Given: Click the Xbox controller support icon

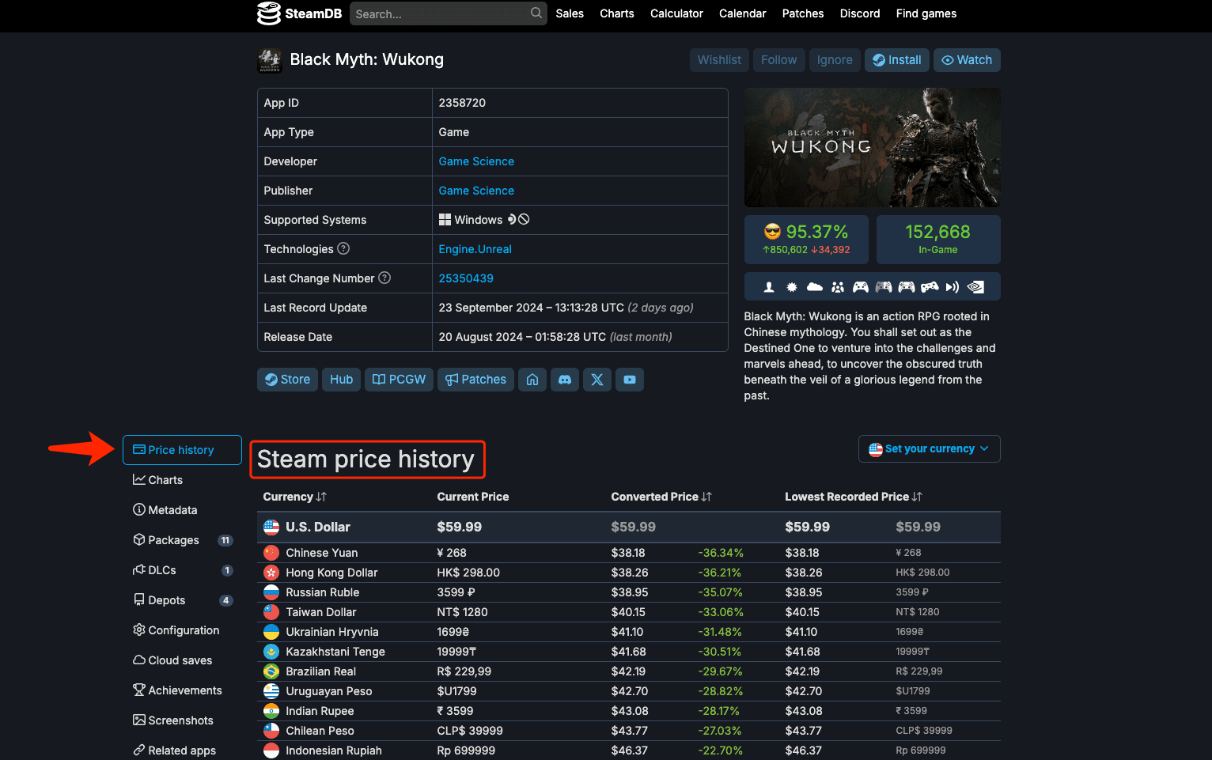Looking at the screenshot, I should click(x=861, y=287).
